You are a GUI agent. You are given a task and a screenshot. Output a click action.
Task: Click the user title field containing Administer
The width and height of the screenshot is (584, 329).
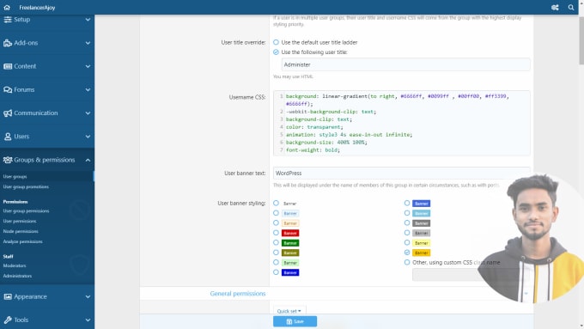click(x=406, y=64)
